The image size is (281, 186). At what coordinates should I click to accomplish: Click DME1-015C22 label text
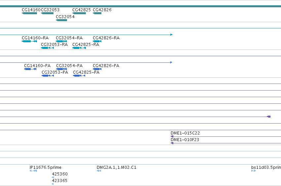[x=185, y=133]
